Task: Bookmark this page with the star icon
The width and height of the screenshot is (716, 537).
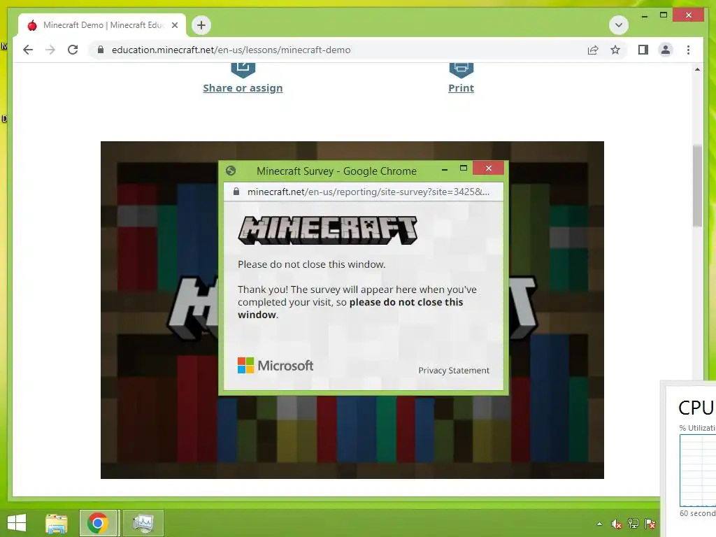Action: click(615, 50)
